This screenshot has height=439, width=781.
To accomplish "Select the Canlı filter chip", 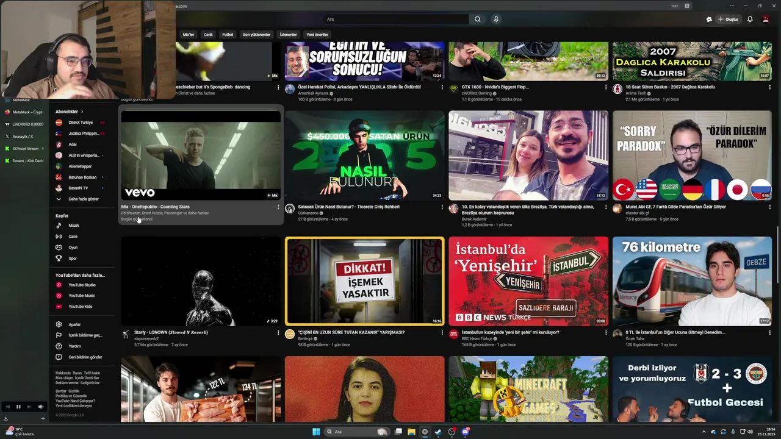I will click(208, 35).
